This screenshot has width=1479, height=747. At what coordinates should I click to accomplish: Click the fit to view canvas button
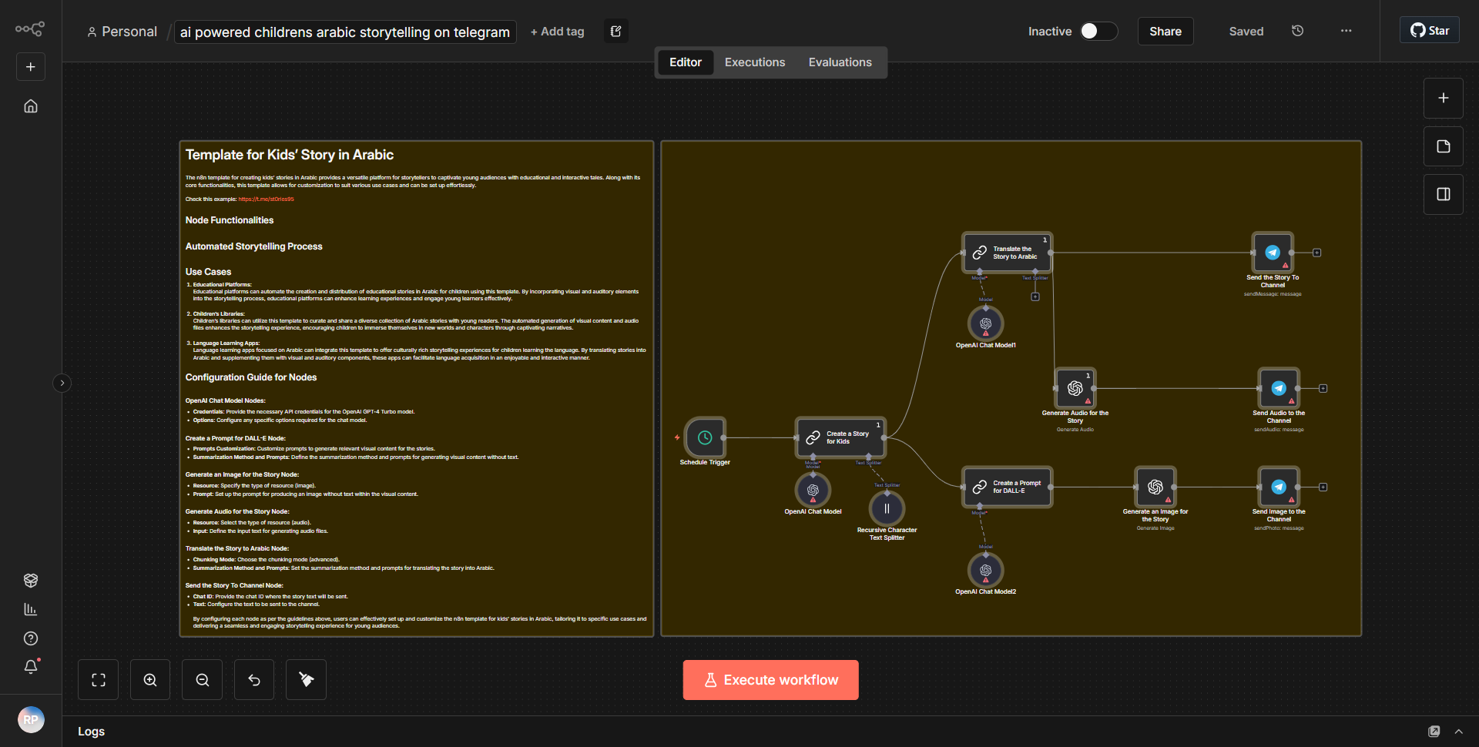99,680
